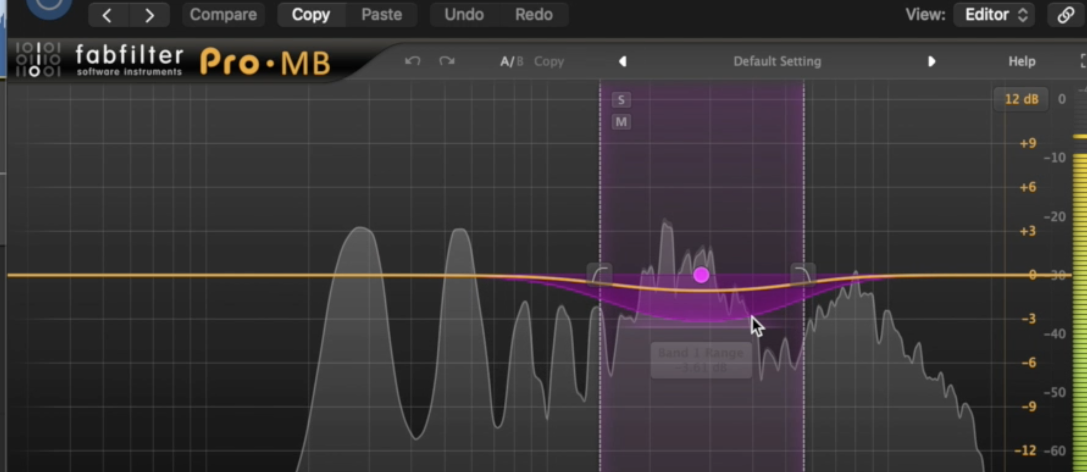Click the Pro-MB product logo
1087x472 pixels.
265,62
